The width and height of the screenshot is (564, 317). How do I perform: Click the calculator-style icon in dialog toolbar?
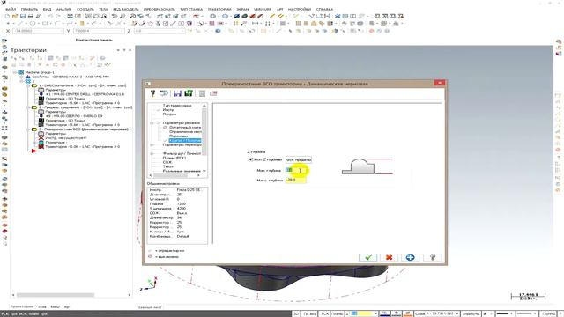click(202, 93)
